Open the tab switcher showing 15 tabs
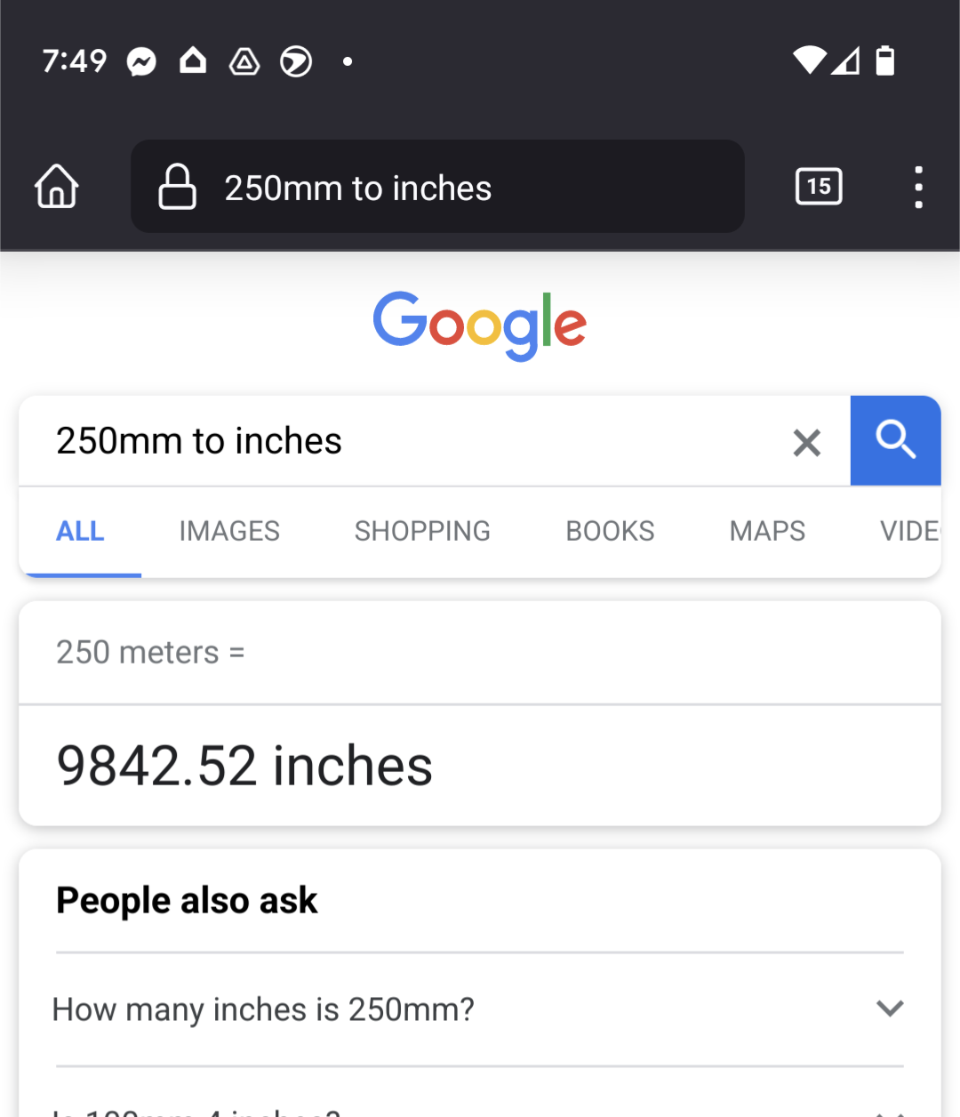The height and width of the screenshot is (1117, 960). coord(819,187)
